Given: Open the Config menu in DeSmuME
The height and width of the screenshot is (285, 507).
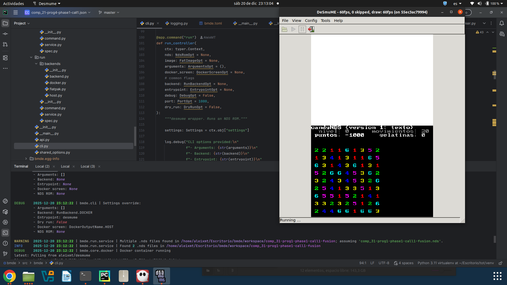Looking at the screenshot, I should pyautogui.click(x=311, y=21).
